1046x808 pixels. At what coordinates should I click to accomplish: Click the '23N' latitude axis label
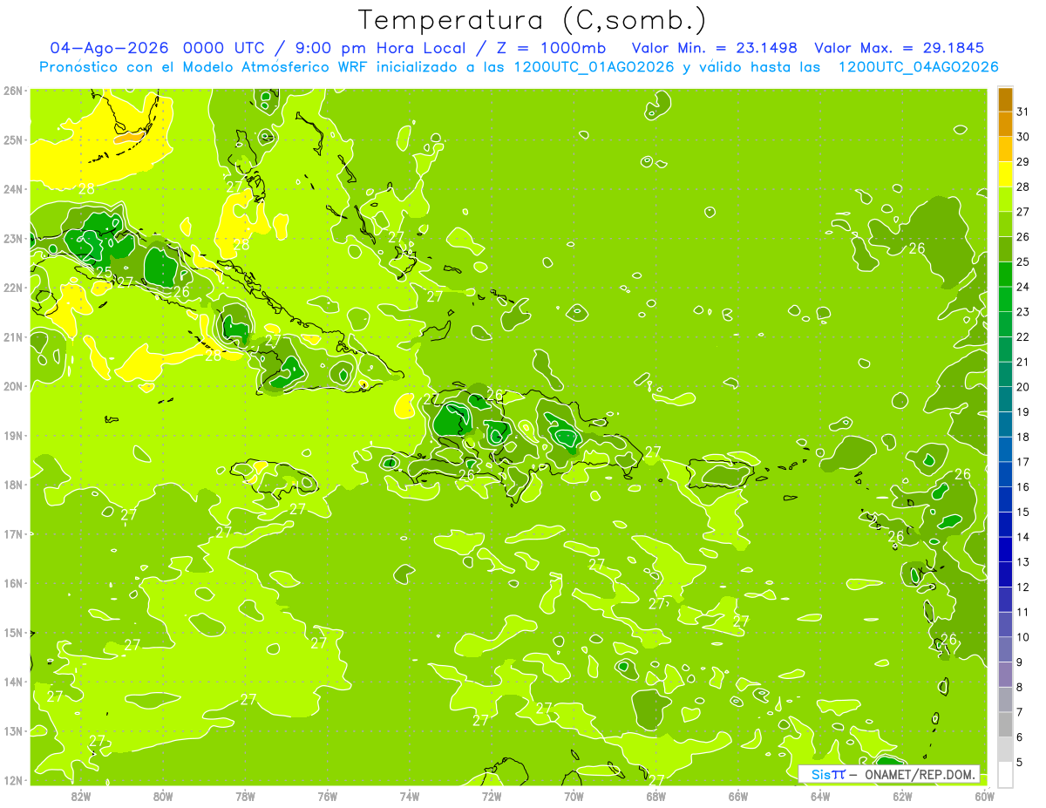point(13,238)
